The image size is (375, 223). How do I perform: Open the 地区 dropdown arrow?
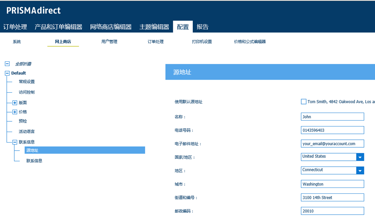coord(360,171)
